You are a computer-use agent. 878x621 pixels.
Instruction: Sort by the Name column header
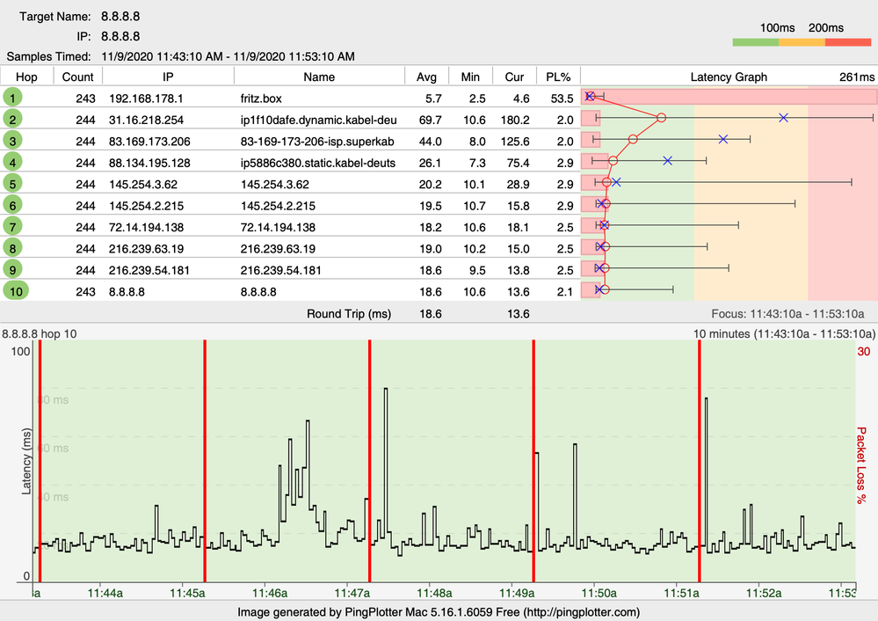click(318, 77)
